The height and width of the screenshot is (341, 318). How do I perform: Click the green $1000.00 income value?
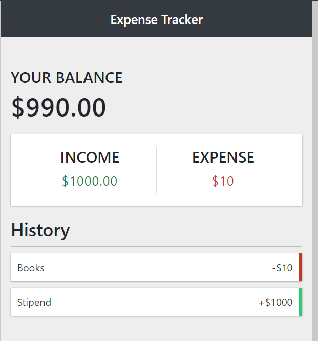pyautogui.click(x=90, y=181)
